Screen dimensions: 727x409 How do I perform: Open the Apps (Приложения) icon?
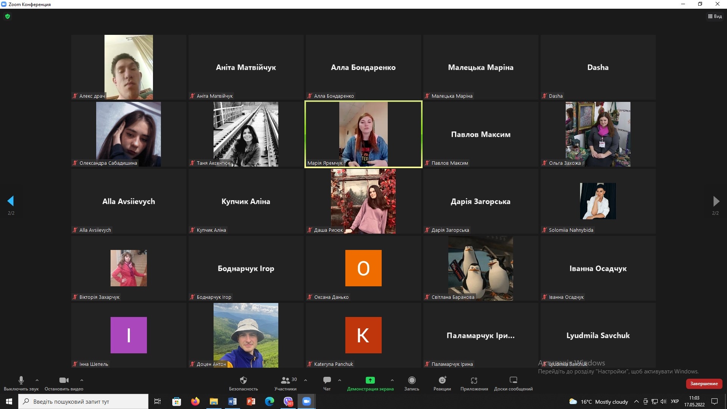474,380
